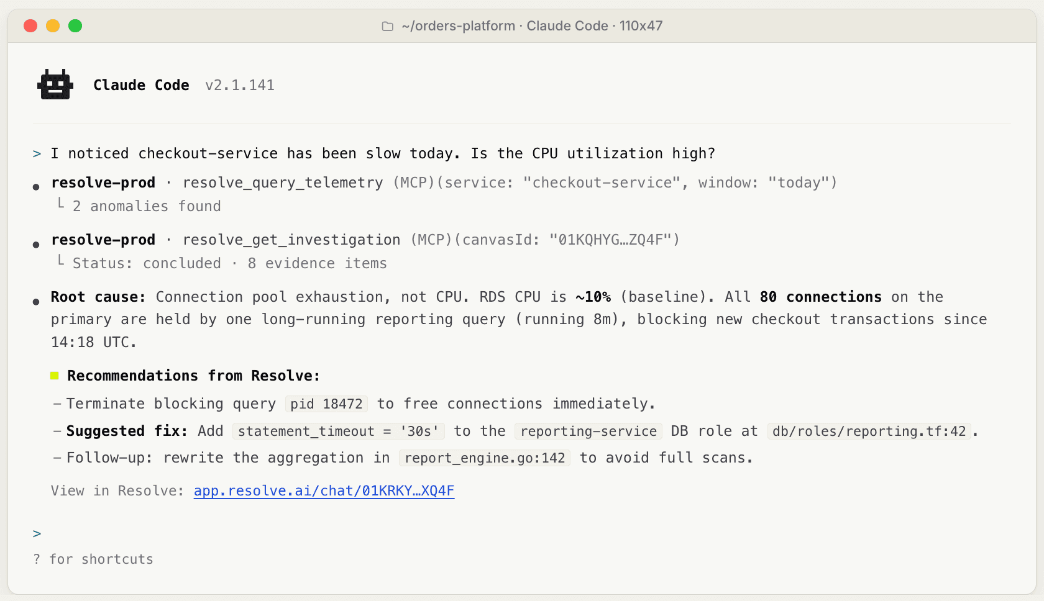The width and height of the screenshot is (1044, 601).
Task: Click the "Suggested fix:" label
Action: tap(127, 431)
